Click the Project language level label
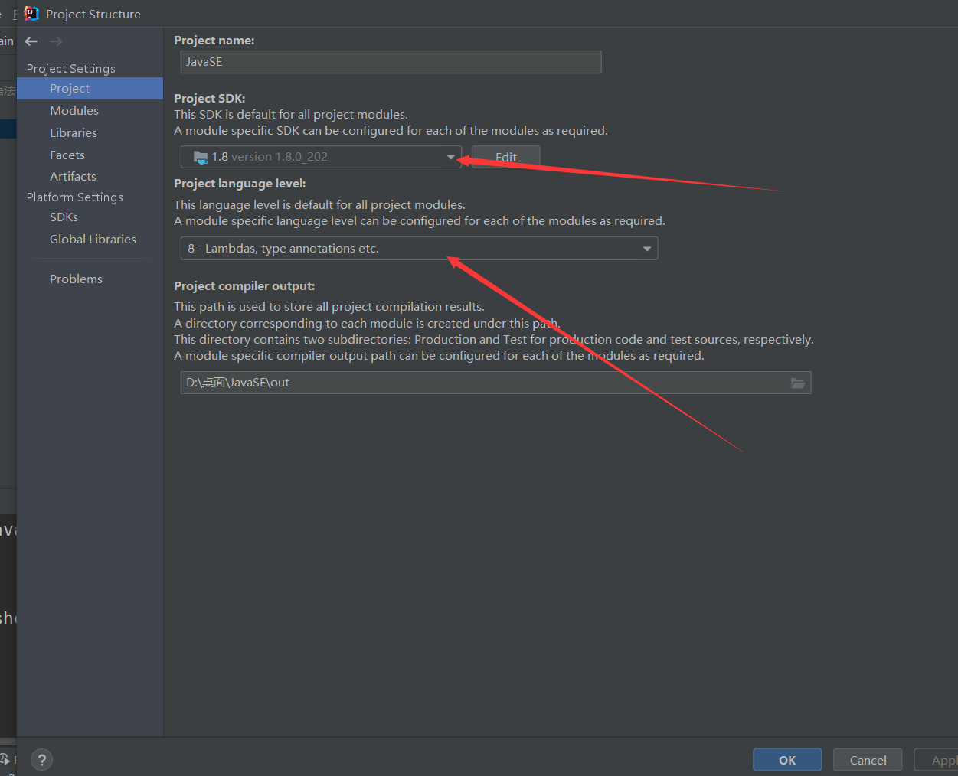This screenshot has width=958, height=776. pyautogui.click(x=240, y=184)
